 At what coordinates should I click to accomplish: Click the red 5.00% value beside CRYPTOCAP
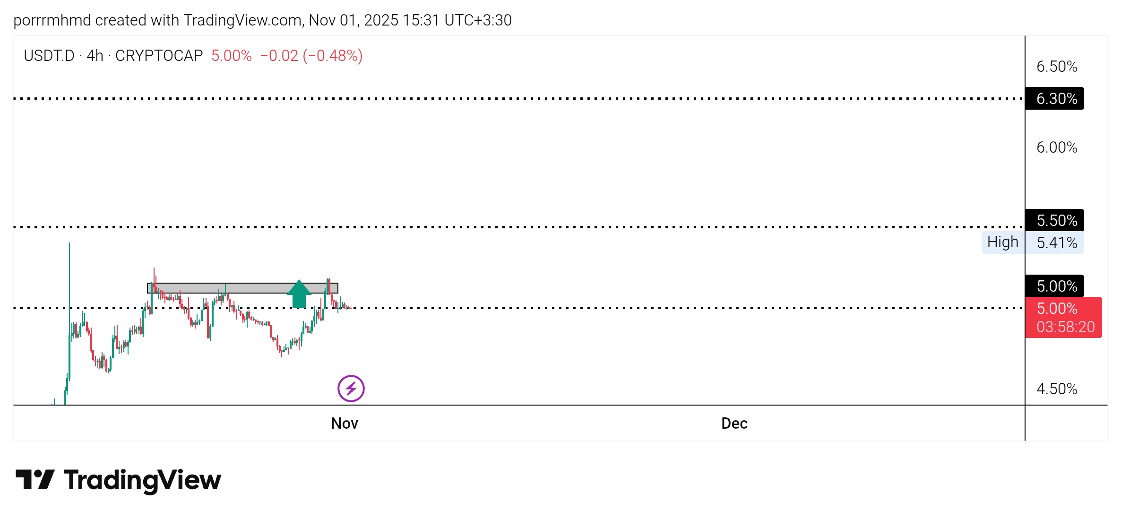click(231, 56)
